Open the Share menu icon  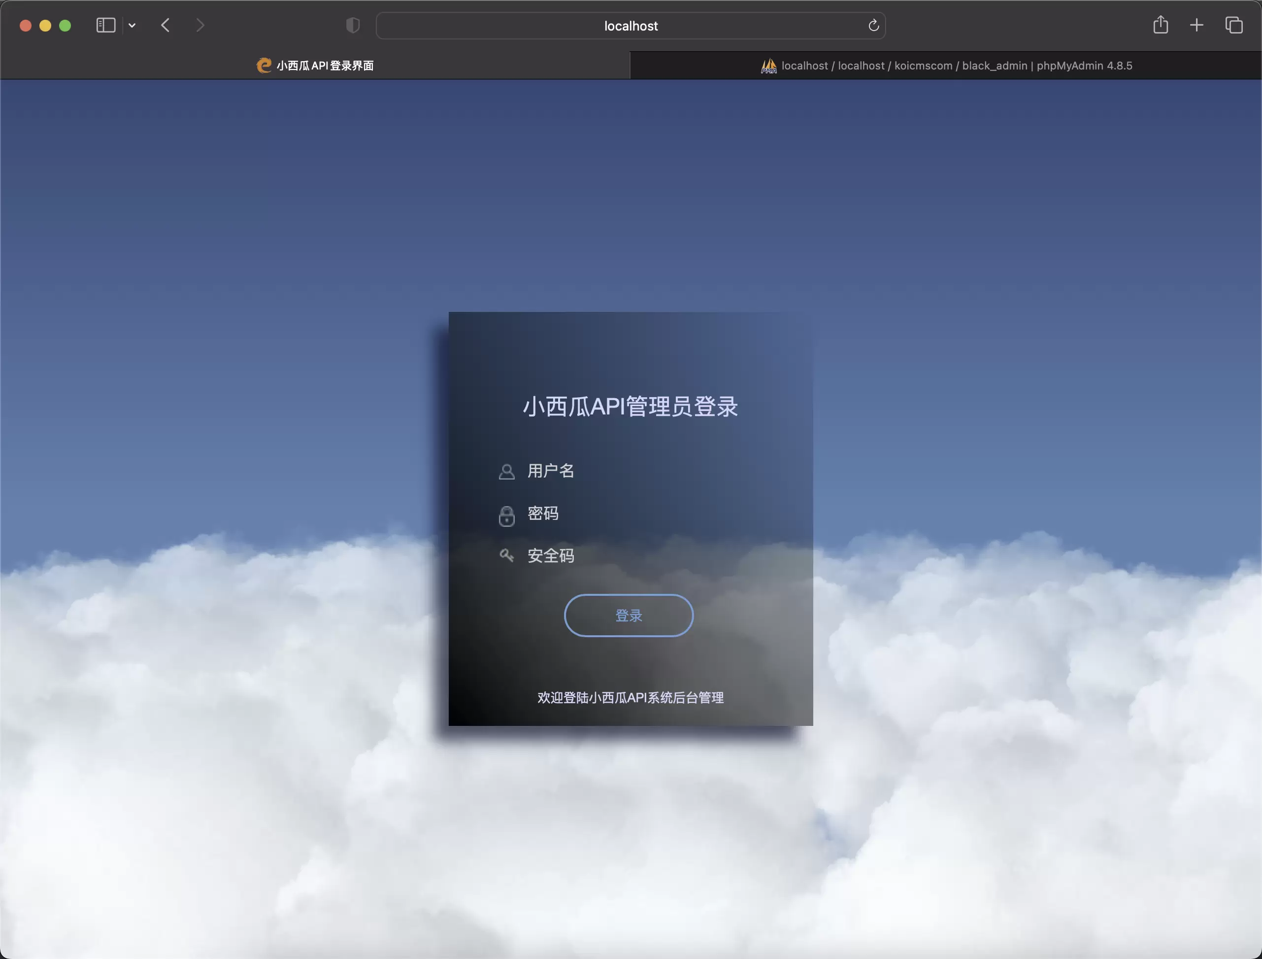(x=1160, y=25)
